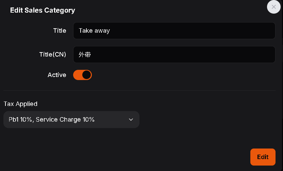Click the Active label text
Image resolution: width=283 pixels, height=171 pixels.
[x=57, y=75]
